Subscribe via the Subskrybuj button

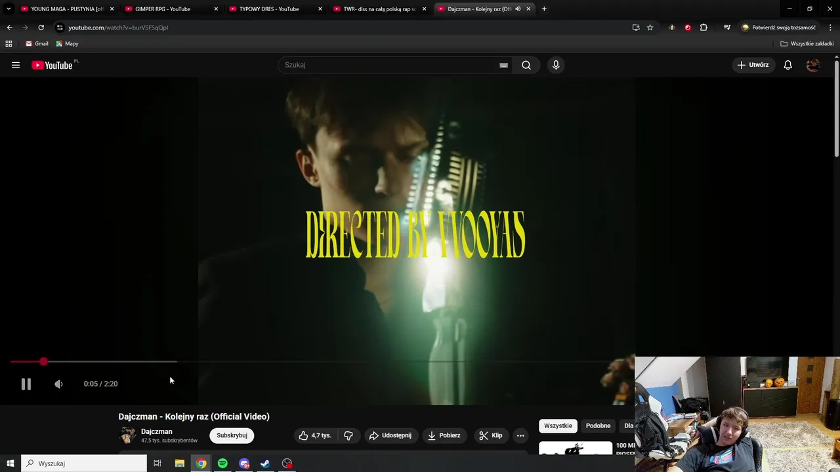(232, 435)
